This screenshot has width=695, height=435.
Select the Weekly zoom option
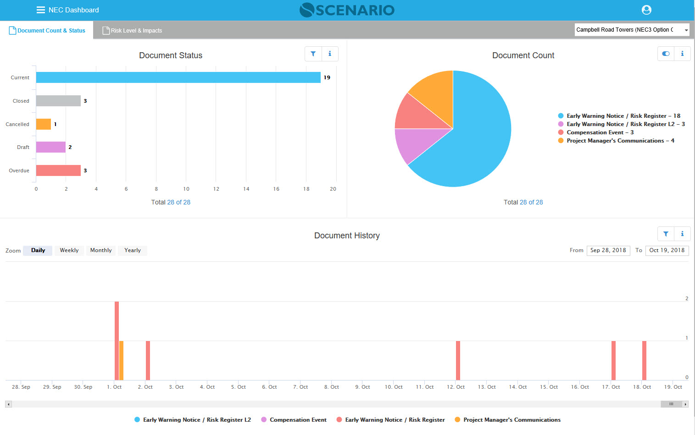[69, 250]
